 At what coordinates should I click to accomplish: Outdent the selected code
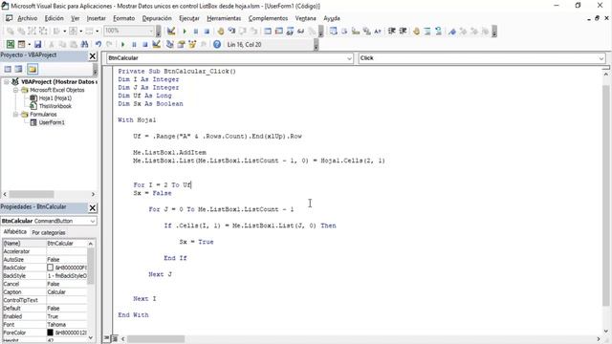(403, 32)
